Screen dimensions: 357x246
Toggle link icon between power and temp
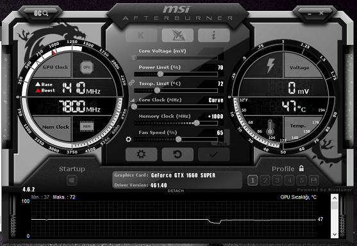(131, 83)
